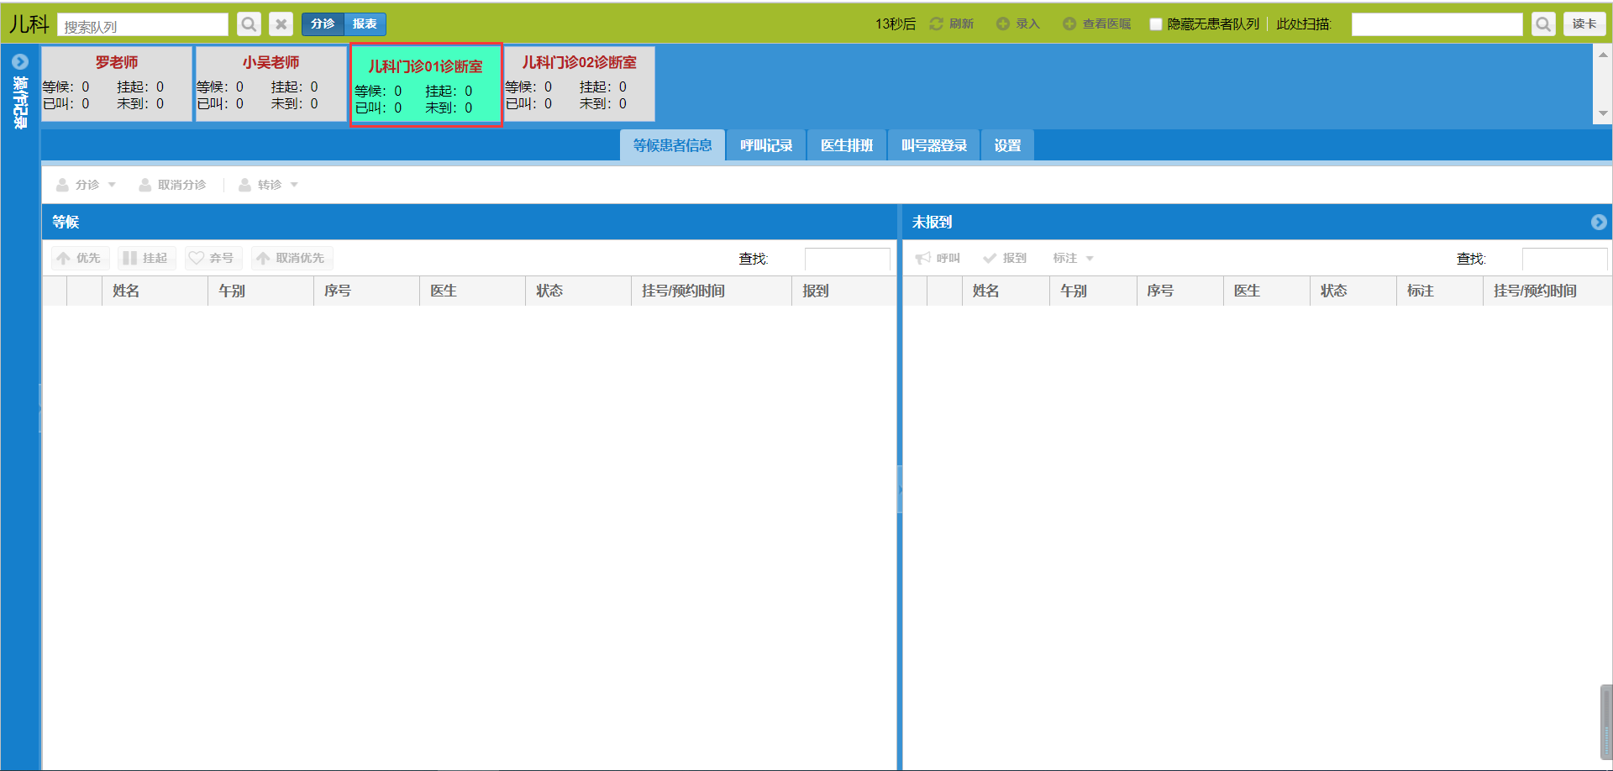Clear the queue search with X icon

pos(281,24)
